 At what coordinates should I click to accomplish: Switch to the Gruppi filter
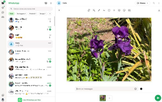coord(43,14)
